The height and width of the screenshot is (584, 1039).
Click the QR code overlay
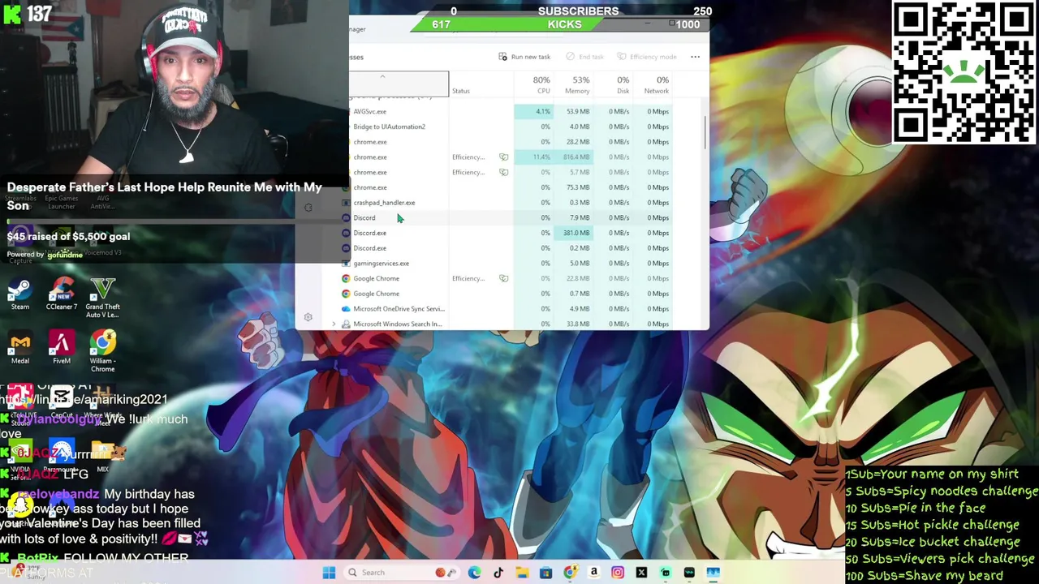tap(964, 73)
